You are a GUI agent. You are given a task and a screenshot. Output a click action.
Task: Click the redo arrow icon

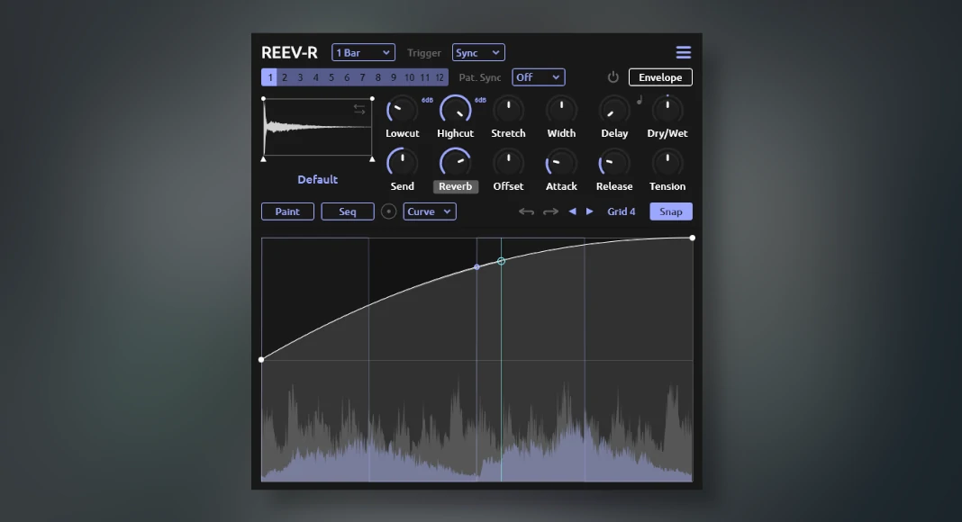(550, 212)
